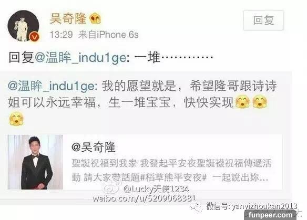The width and height of the screenshot is (307, 220).
Task: Click the 13:29 post timestamp
Action: pos(62,35)
